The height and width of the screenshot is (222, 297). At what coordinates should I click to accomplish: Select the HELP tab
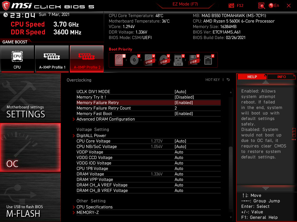click(x=252, y=77)
